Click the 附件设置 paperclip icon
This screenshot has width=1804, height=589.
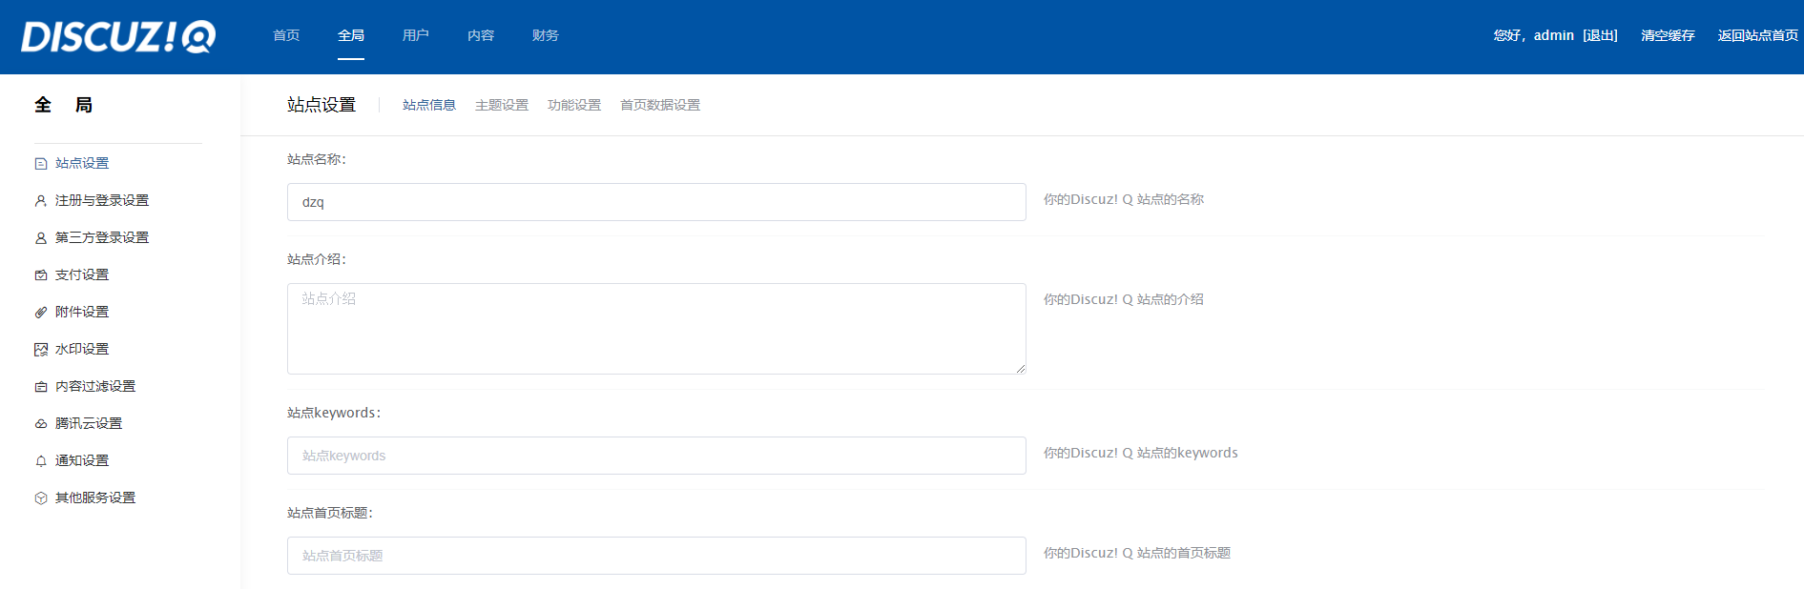click(41, 313)
